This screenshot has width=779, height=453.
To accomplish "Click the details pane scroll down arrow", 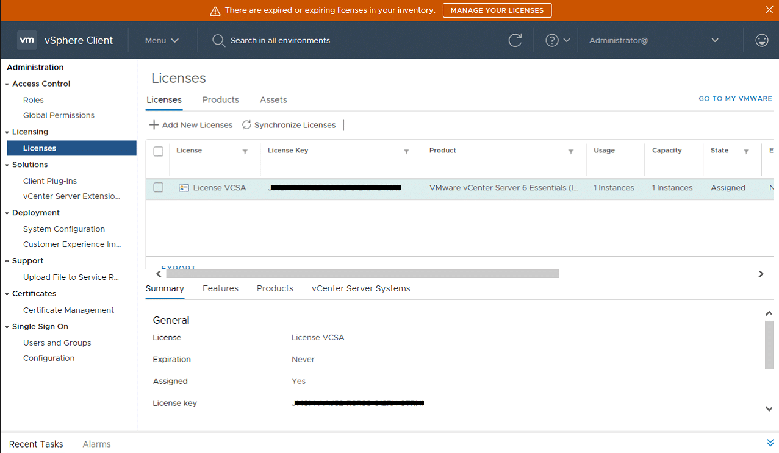I will pos(769,409).
